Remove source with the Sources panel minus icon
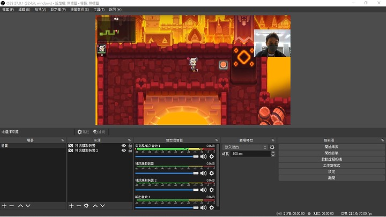Viewport: 386px width, 217px height. tap(79, 206)
